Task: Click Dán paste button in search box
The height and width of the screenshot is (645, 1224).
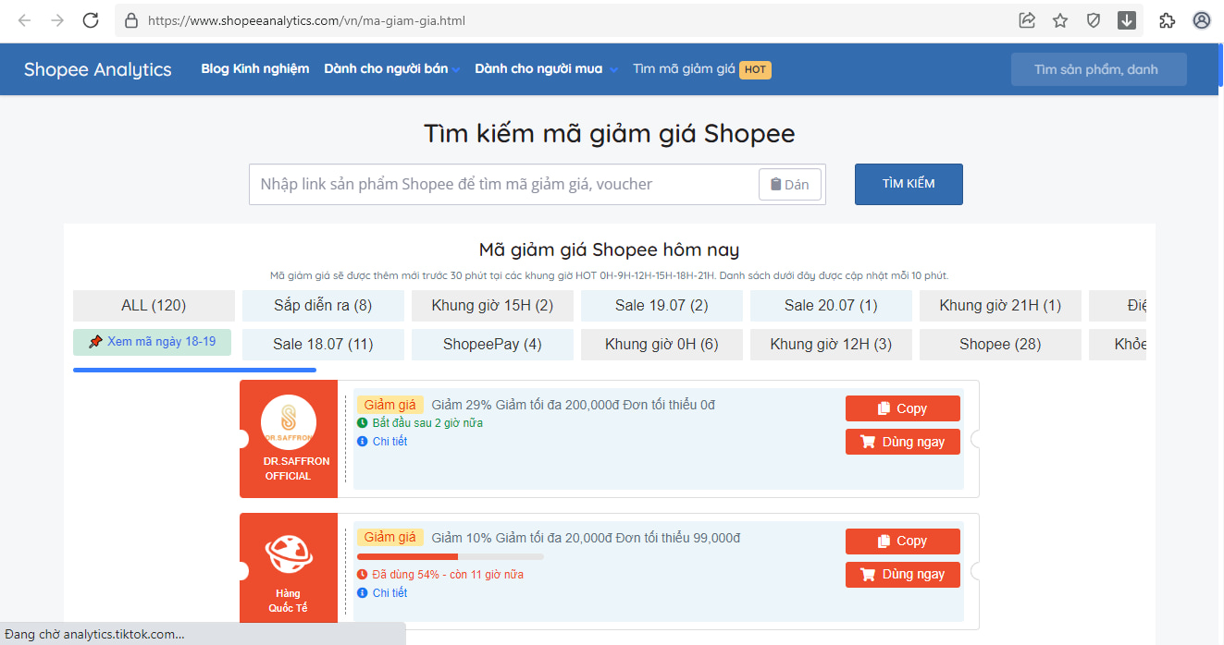Action: 789,185
